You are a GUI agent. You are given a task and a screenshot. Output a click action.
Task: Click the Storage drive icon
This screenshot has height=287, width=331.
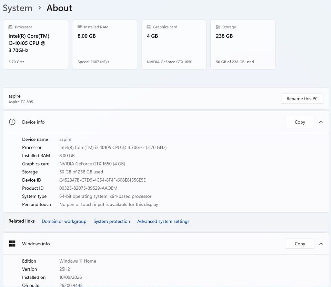(218, 27)
